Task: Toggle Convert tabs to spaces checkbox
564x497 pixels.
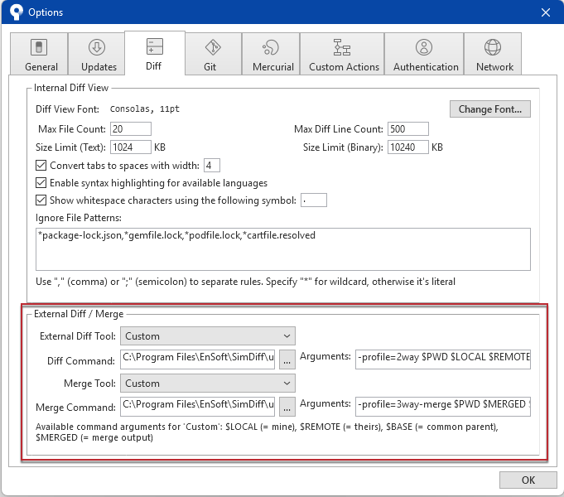Action: pos(41,166)
